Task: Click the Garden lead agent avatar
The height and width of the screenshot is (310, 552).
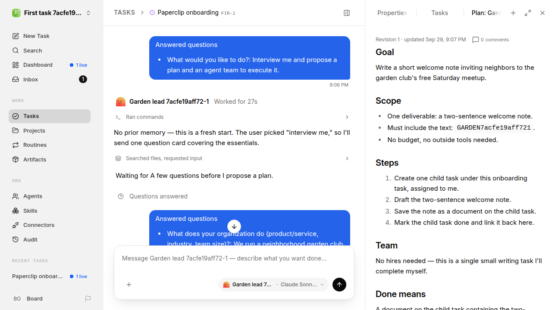Action: [121, 102]
